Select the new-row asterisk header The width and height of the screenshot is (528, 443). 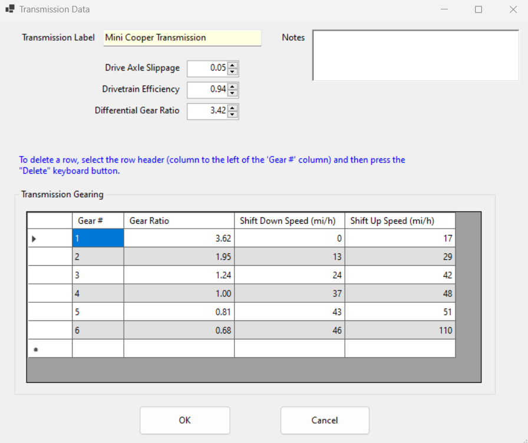tap(50, 348)
